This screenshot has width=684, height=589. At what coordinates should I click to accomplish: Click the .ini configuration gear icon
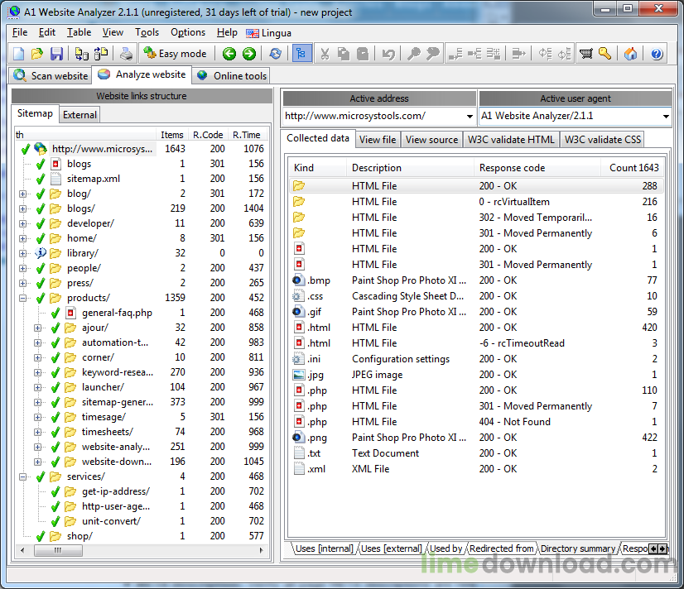298,359
